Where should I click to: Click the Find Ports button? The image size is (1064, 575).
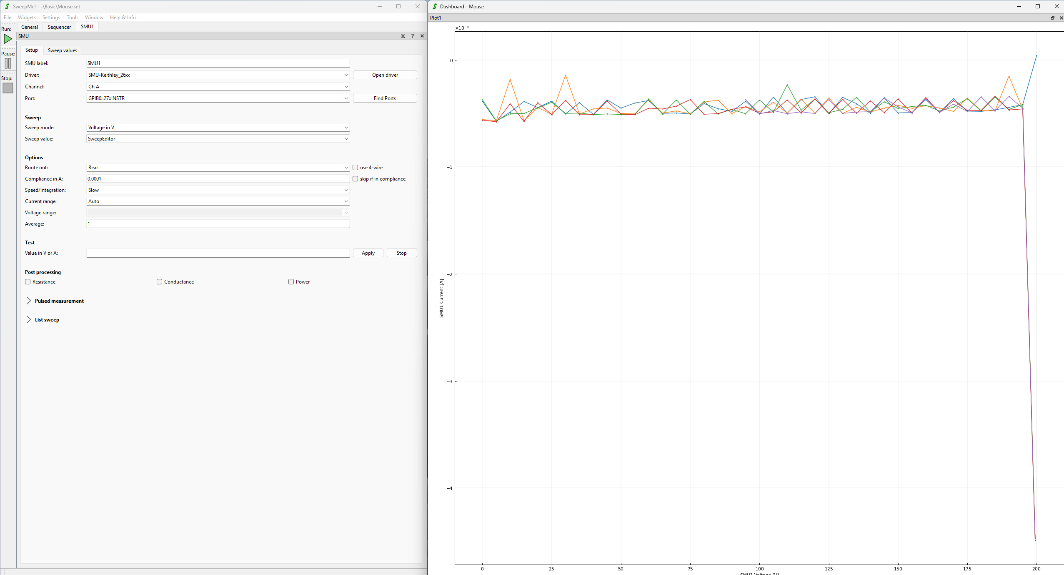tap(384, 98)
